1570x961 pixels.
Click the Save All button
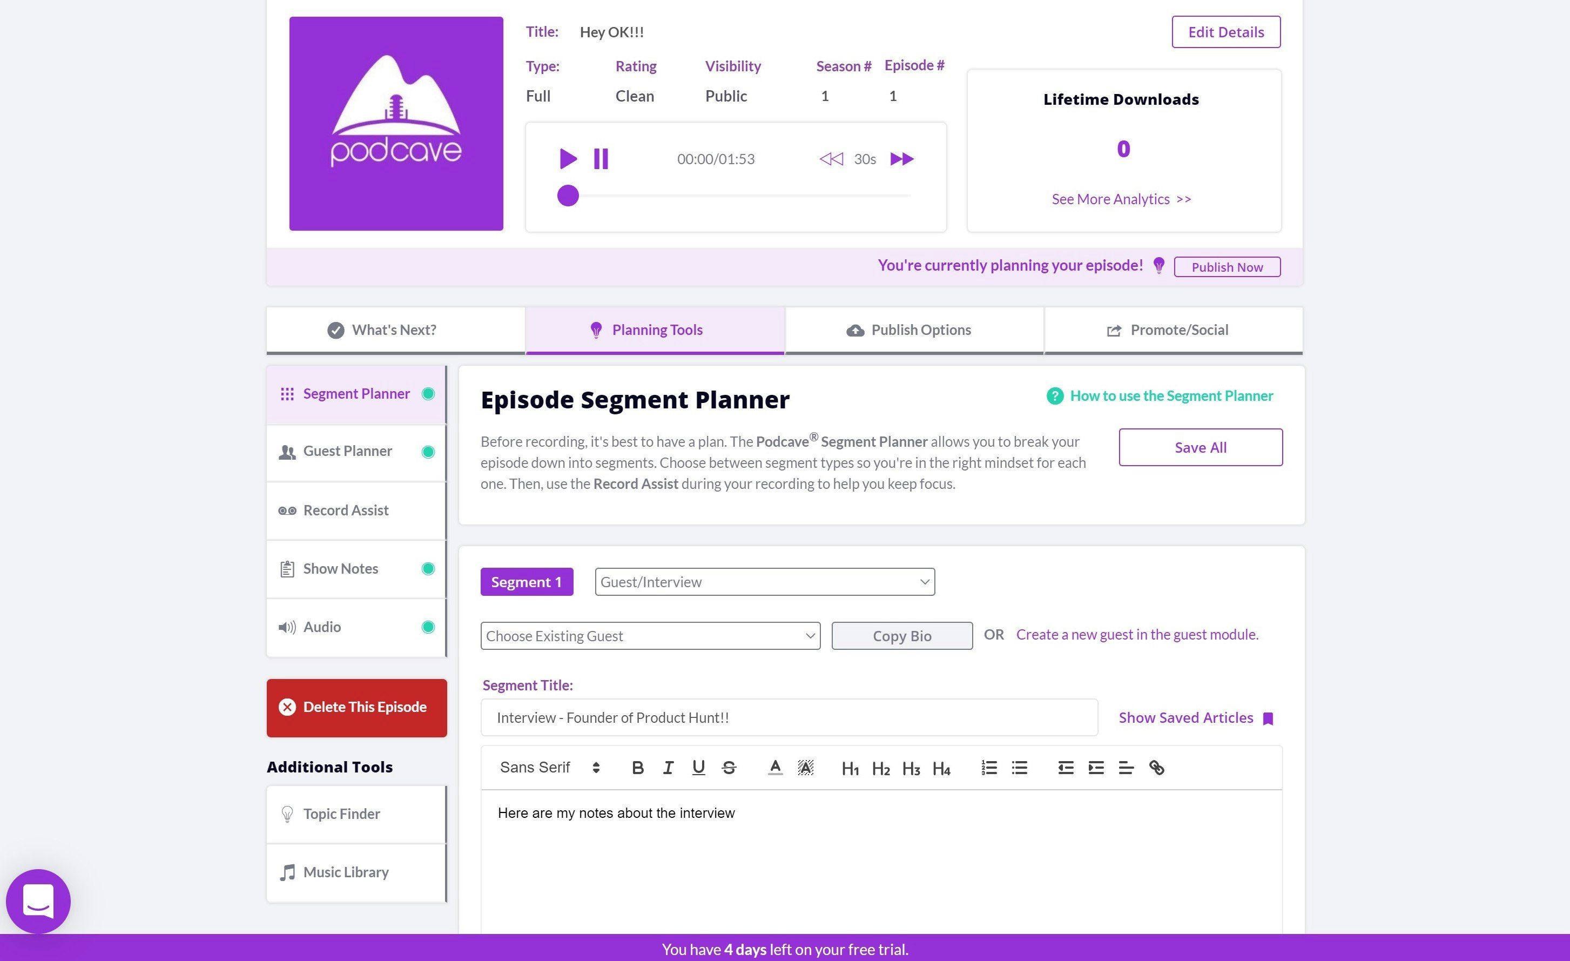coord(1200,447)
